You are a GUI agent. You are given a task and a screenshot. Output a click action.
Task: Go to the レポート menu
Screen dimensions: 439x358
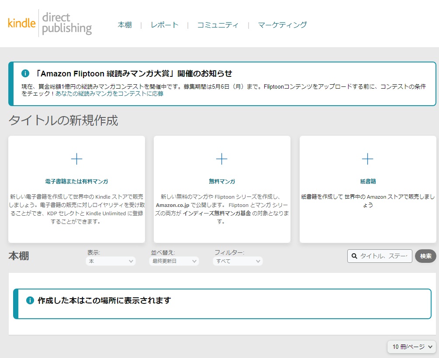[165, 25]
